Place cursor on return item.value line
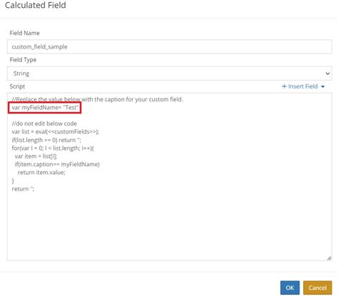Image resolution: width=338 pixels, height=299 pixels. tap(41, 173)
